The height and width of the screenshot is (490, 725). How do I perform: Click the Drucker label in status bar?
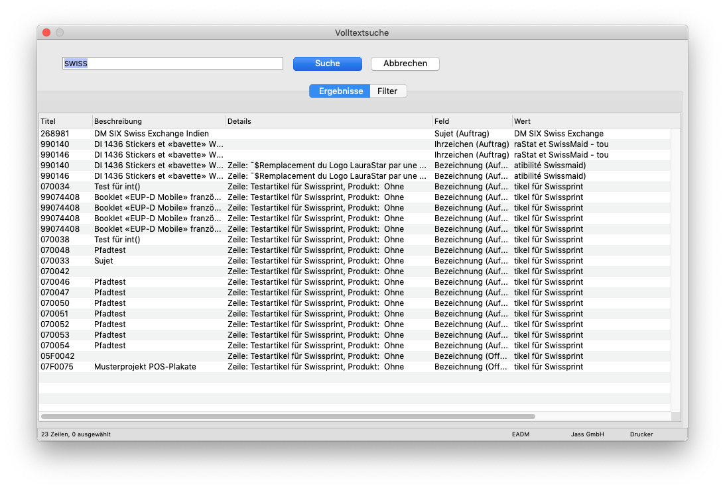pos(641,434)
